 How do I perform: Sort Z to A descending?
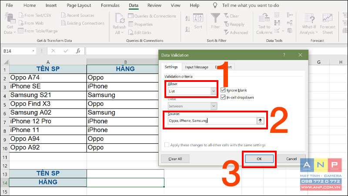pyautogui.click(x=187, y=29)
